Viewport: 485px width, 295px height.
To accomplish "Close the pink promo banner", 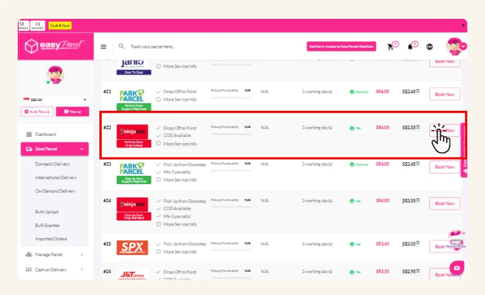I will click(x=463, y=25).
